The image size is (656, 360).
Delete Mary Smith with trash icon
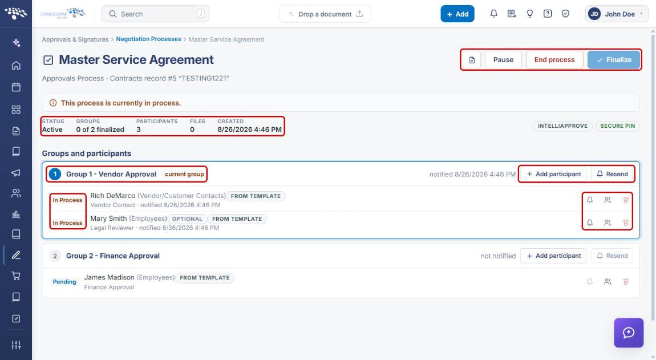626,223
